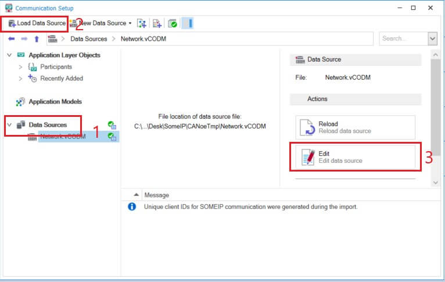This screenshot has width=445, height=282.
Task: Expand the Recently Added tree node
Action: pos(20,78)
